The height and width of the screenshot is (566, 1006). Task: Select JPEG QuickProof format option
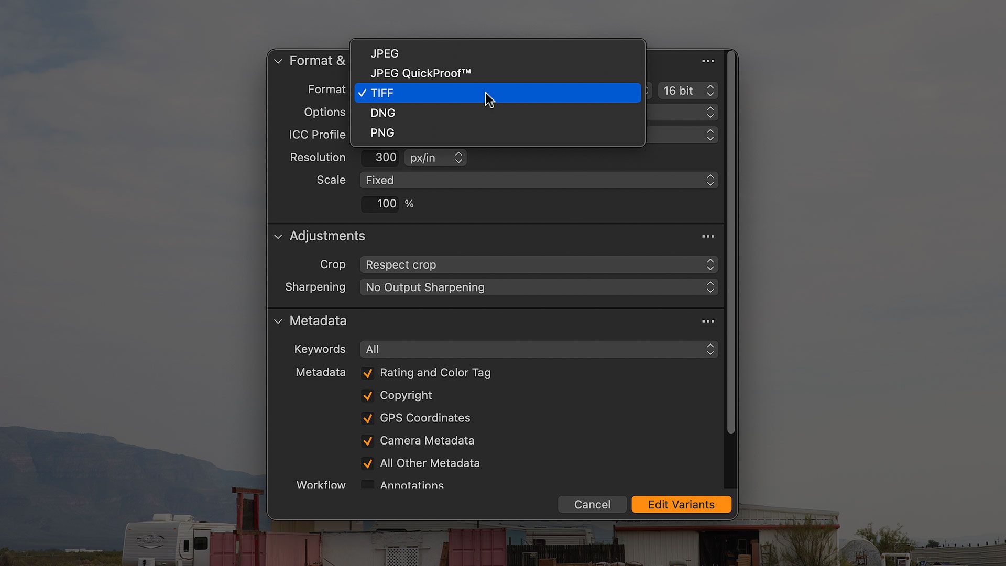pyautogui.click(x=421, y=73)
